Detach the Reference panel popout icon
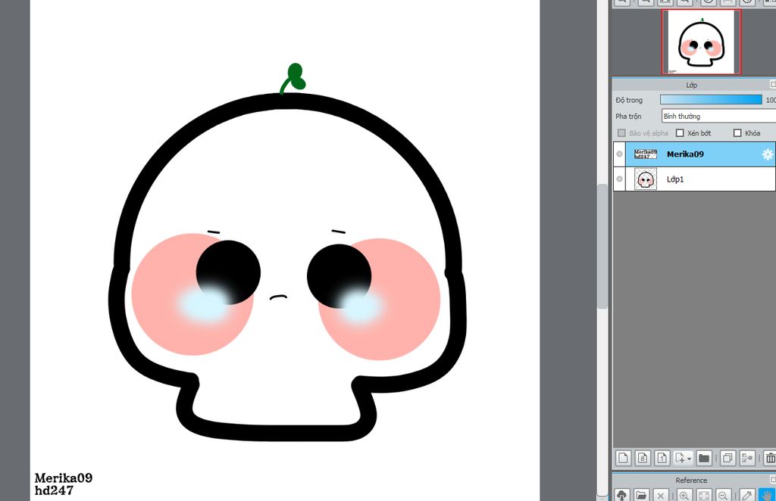Viewport: 776px width, 501px height. pos(773,479)
